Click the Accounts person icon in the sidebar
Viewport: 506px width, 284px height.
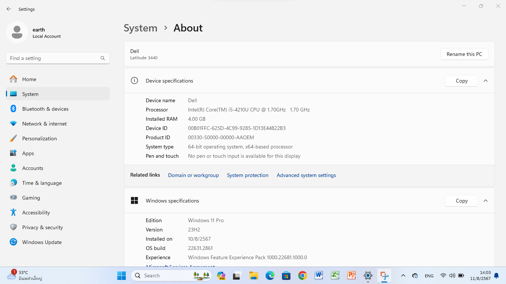(13, 168)
